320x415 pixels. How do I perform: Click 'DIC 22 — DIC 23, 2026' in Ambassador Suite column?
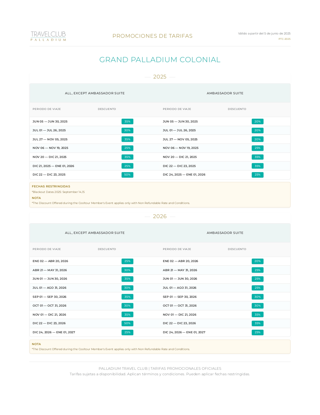179,323
